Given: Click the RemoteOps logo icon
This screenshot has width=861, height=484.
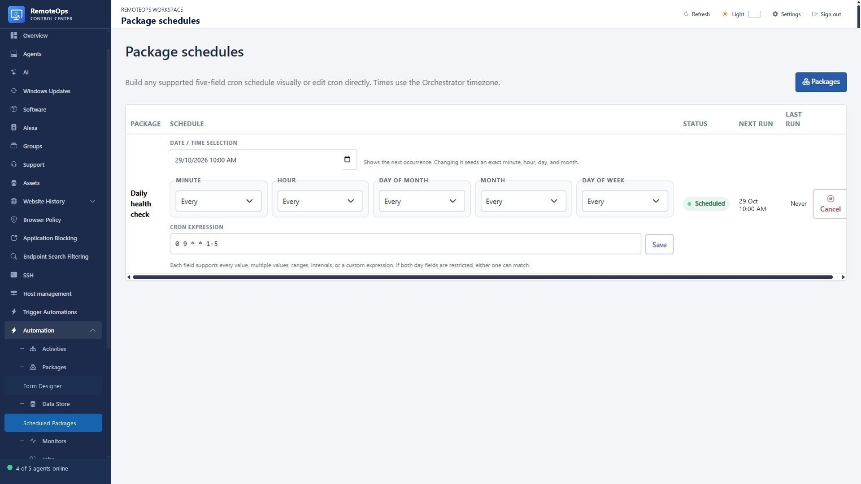Looking at the screenshot, I should 17,14.
